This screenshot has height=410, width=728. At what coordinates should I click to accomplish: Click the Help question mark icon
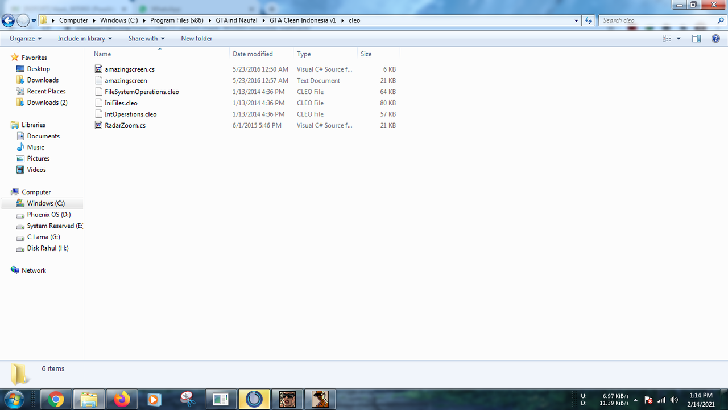coord(716,38)
